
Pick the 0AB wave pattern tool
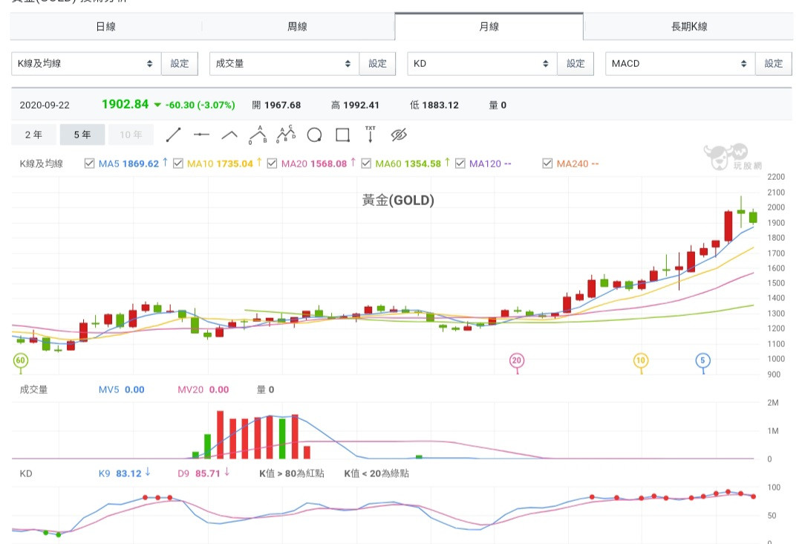click(258, 135)
